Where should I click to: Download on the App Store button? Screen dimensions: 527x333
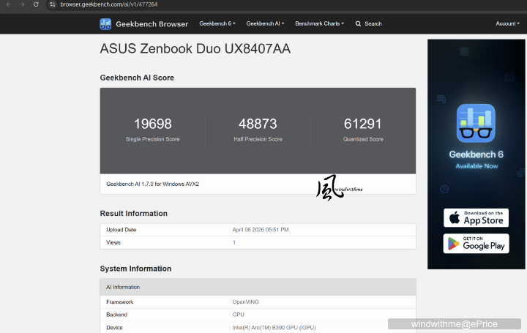pyautogui.click(x=476, y=218)
